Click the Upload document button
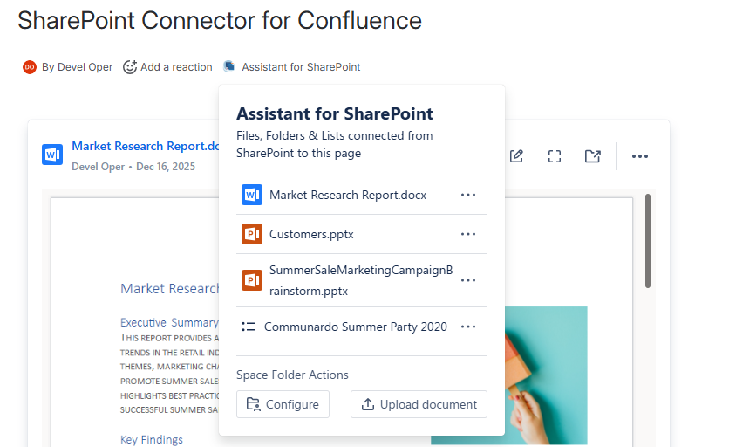This screenshot has height=447, width=729. point(419,404)
